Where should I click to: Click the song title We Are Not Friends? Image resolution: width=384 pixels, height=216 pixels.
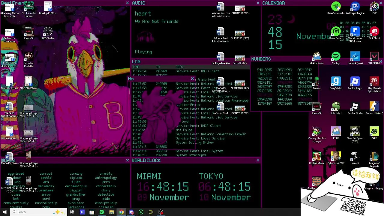pos(157,21)
